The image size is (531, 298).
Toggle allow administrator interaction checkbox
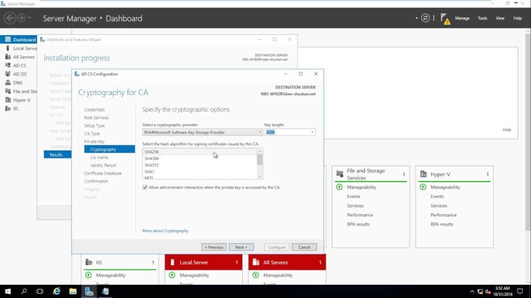coord(145,187)
